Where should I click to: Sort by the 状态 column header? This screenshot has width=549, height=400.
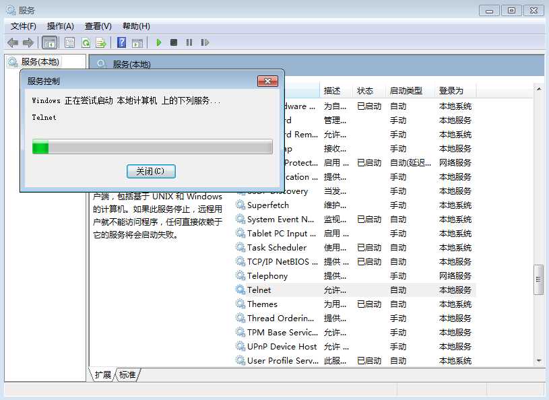click(x=369, y=91)
